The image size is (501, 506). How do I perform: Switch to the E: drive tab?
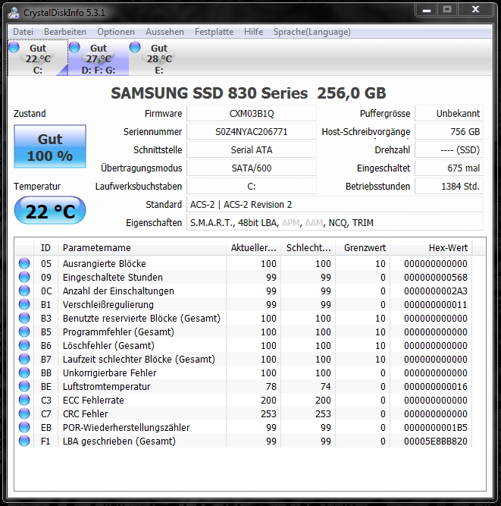coord(159,58)
